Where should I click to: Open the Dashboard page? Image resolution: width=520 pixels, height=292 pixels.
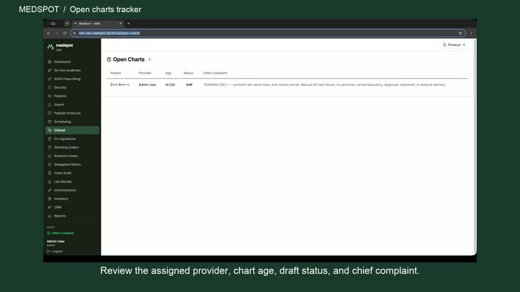(72, 62)
